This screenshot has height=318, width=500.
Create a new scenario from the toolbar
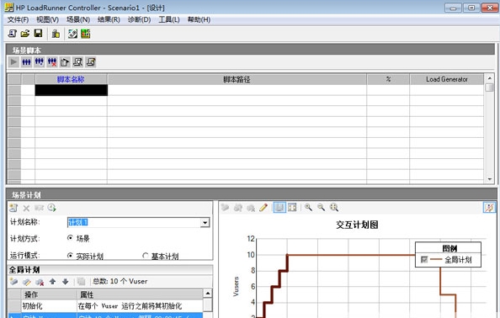click(12, 34)
